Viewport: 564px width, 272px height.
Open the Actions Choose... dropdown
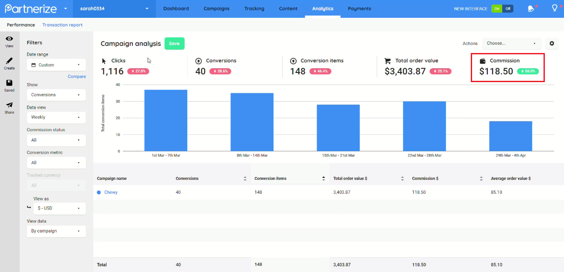coord(512,43)
